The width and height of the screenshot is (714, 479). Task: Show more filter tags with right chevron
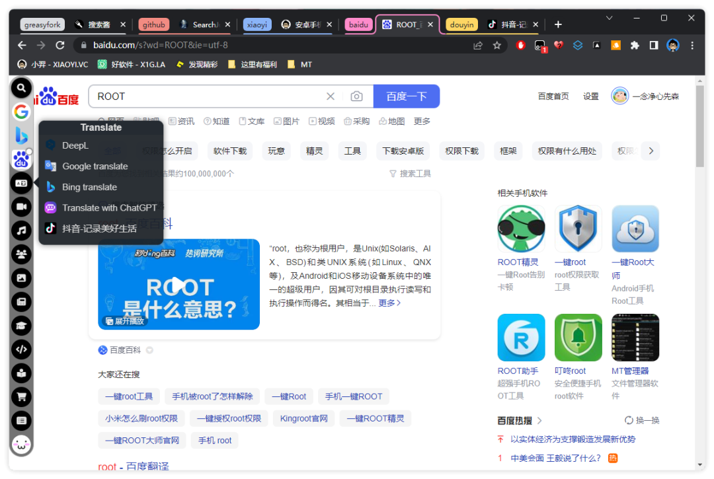coord(651,151)
